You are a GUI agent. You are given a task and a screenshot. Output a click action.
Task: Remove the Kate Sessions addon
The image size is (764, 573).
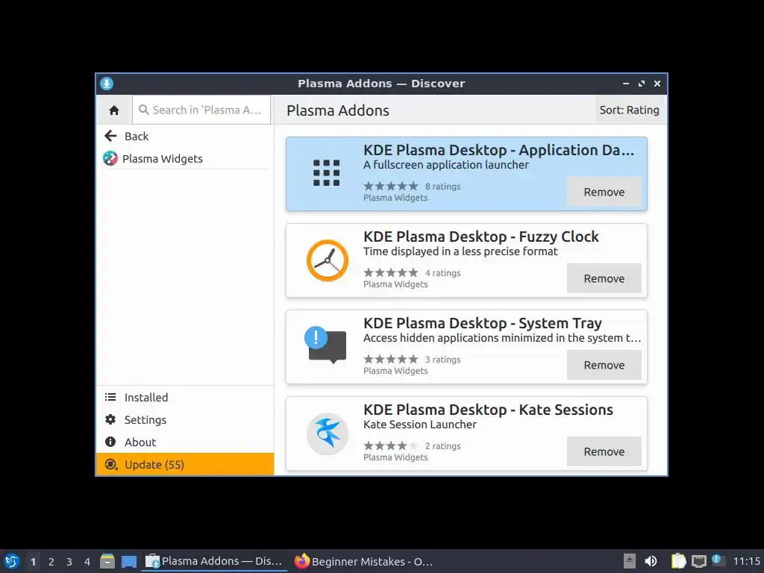point(604,451)
